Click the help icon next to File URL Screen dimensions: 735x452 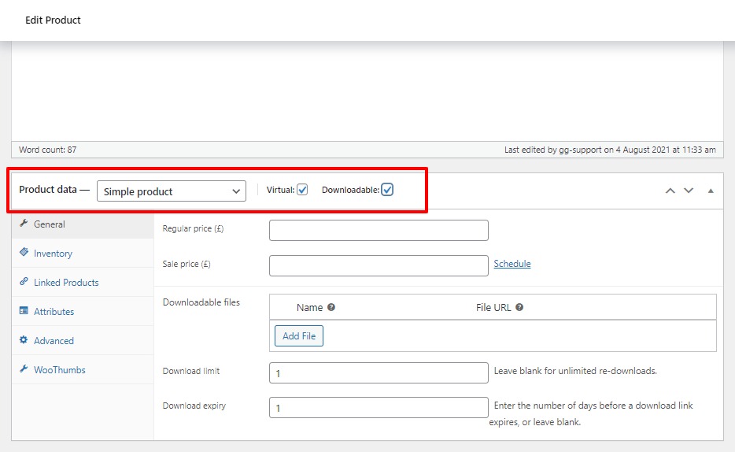(x=519, y=307)
